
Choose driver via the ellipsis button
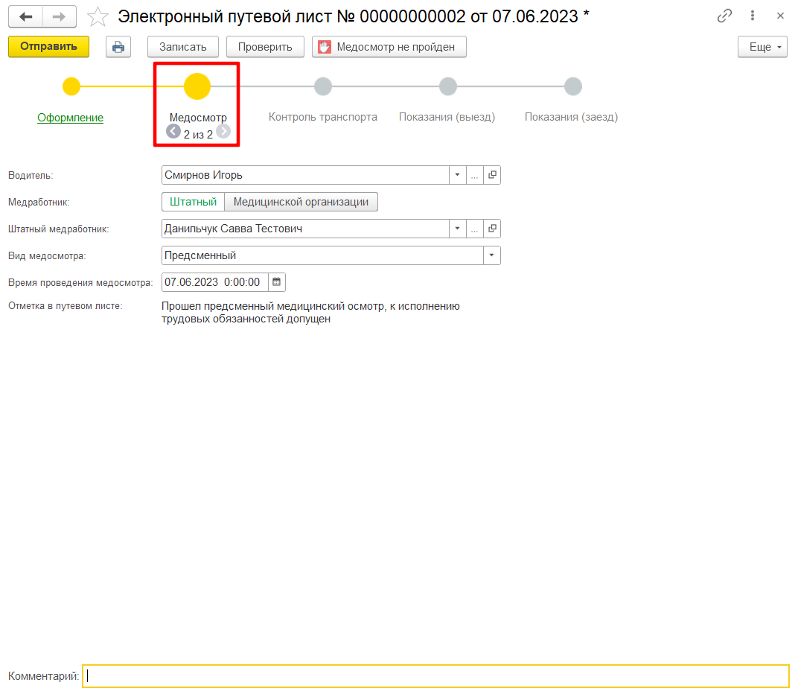(474, 175)
